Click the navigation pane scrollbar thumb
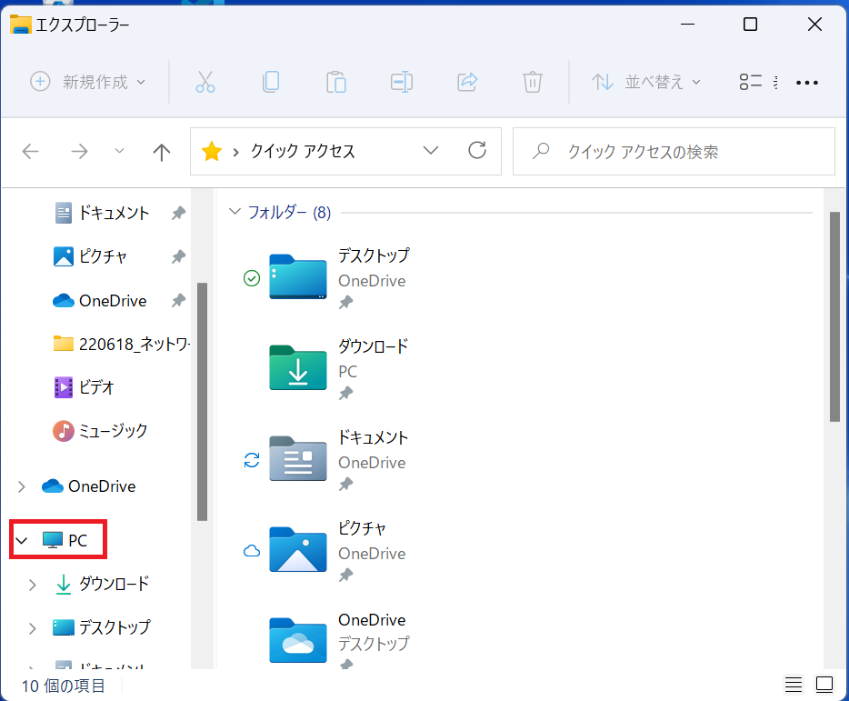This screenshot has width=849, height=701. pos(202,402)
